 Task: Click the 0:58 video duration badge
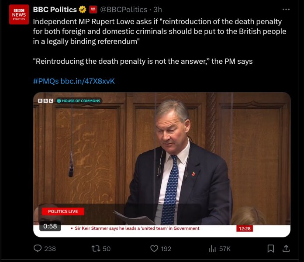tap(50, 226)
